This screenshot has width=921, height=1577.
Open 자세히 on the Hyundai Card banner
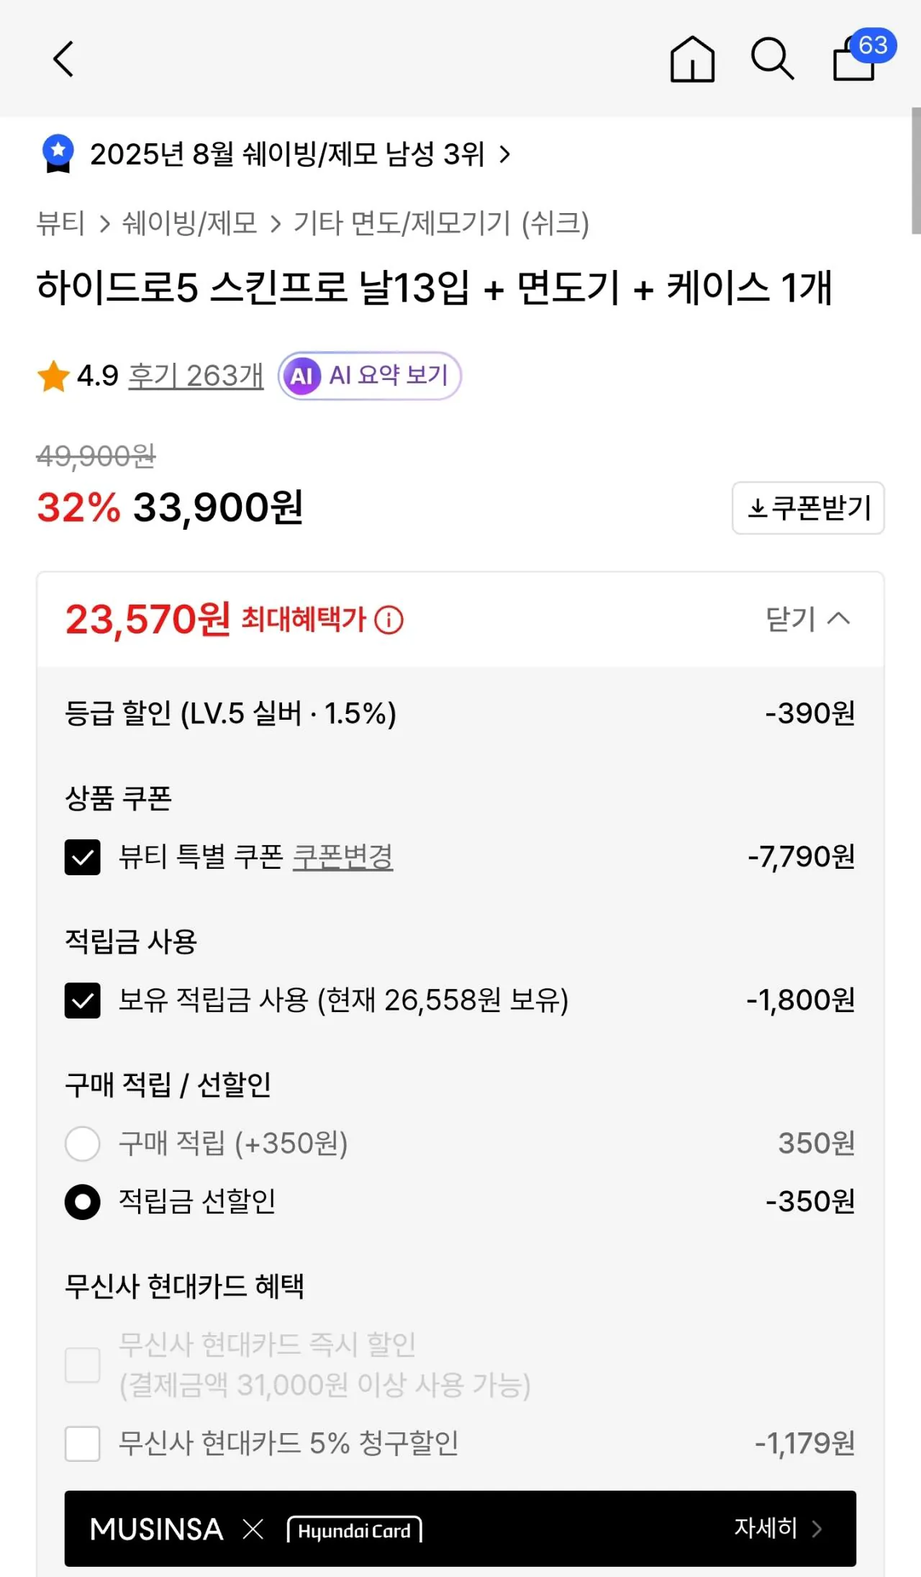777,1528
